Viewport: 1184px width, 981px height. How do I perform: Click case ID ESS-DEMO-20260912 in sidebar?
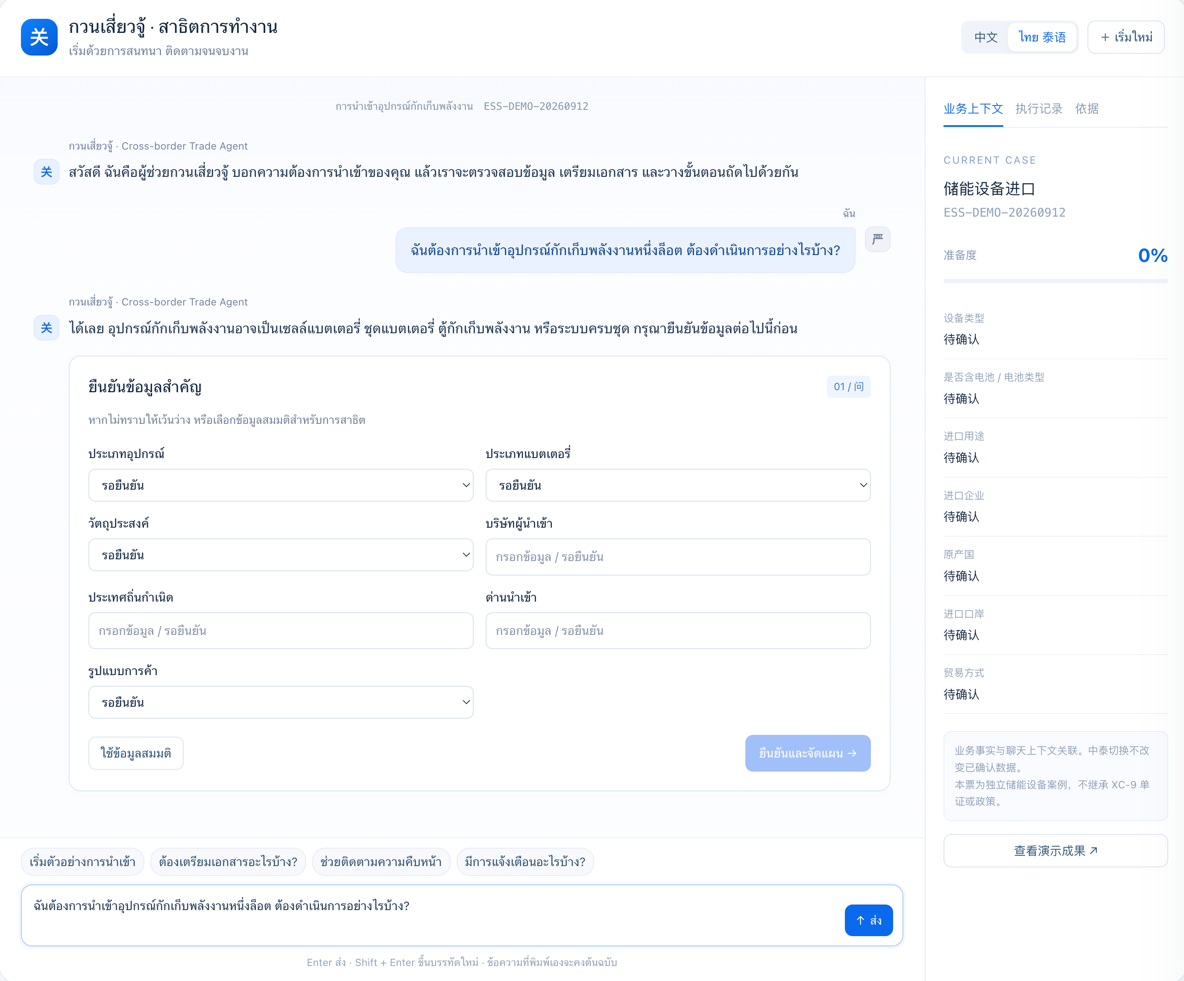1005,213
